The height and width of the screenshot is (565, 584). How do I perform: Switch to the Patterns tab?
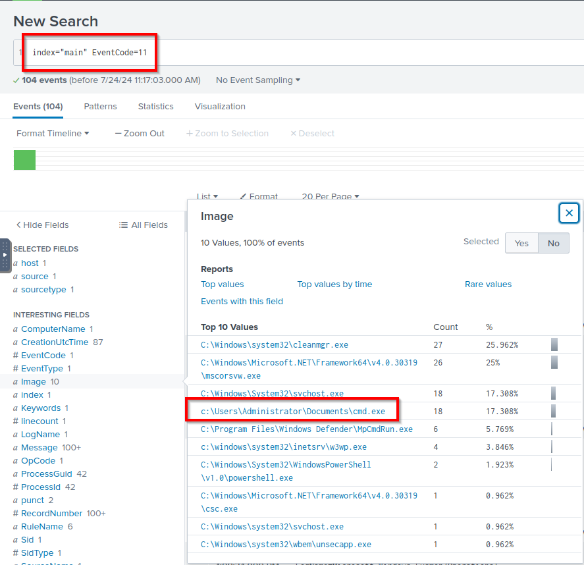pos(100,107)
